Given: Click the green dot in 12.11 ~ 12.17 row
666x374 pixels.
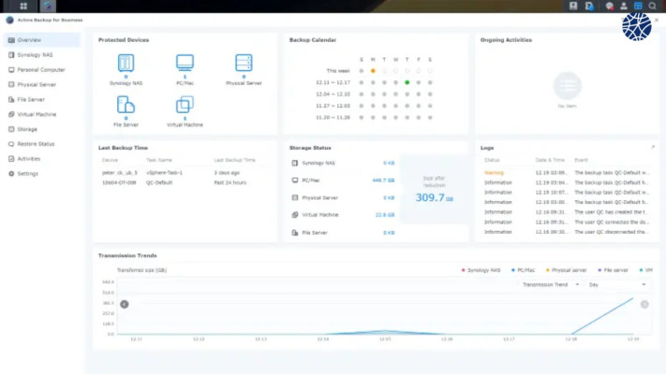Looking at the screenshot, I should click(407, 82).
